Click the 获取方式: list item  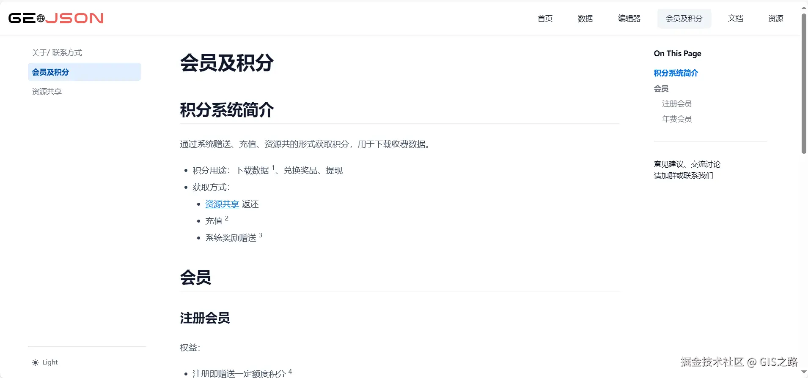point(211,188)
